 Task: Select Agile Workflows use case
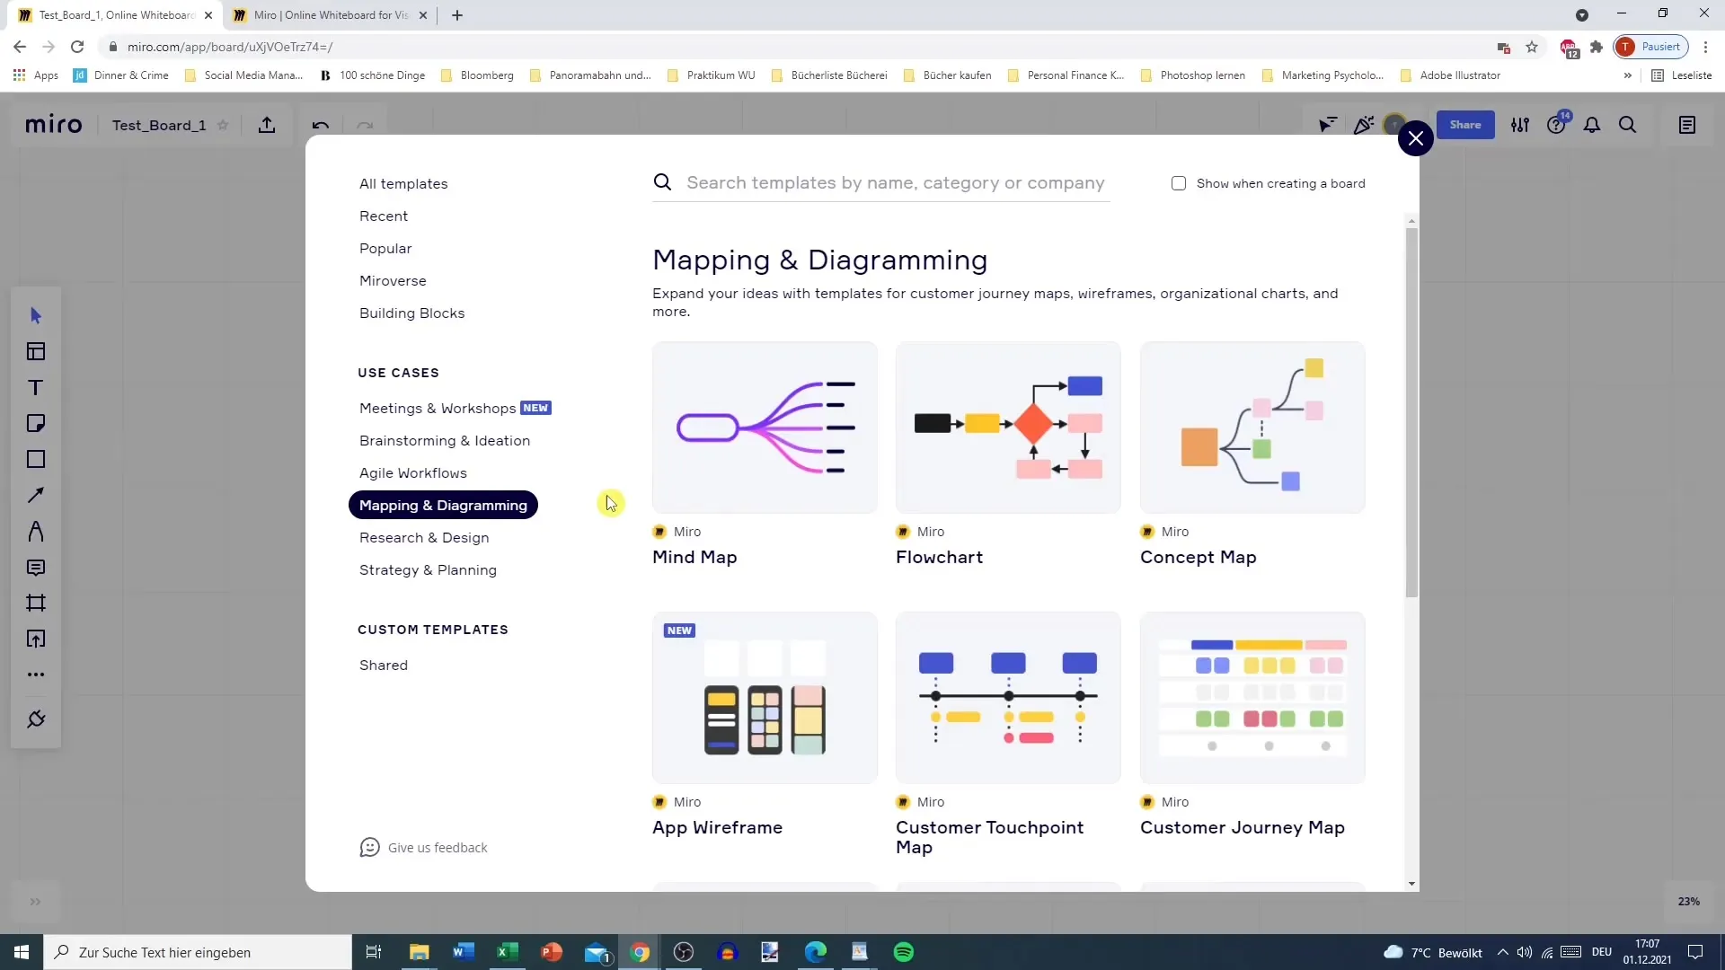[x=413, y=472]
